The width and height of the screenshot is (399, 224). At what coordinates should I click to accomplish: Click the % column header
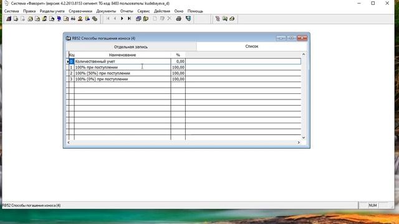178,55
